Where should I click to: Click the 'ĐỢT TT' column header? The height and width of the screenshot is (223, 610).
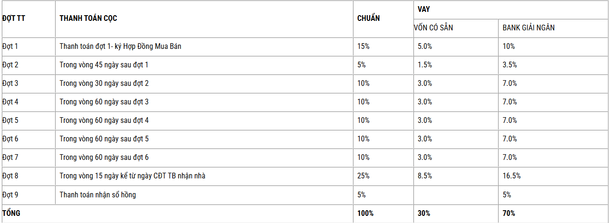[x=13, y=19]
